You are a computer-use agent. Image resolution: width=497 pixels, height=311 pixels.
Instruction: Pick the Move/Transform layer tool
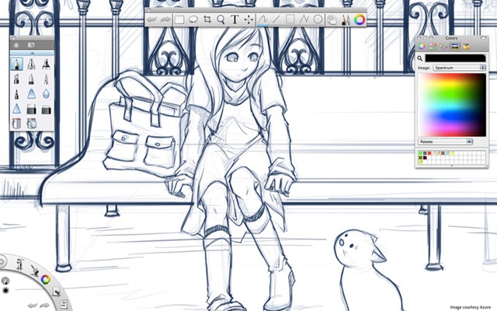click(x=248, y=19)
